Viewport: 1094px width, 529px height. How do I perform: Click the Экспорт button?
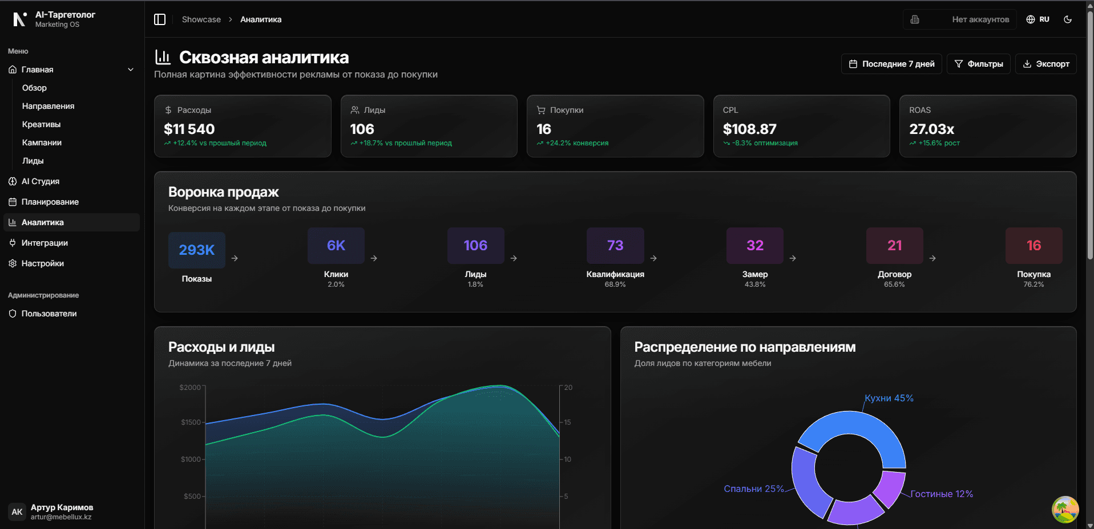pyautogui.click(x=1045, y=64)
